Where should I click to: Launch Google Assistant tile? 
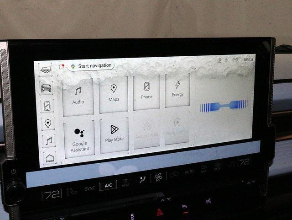79,139
